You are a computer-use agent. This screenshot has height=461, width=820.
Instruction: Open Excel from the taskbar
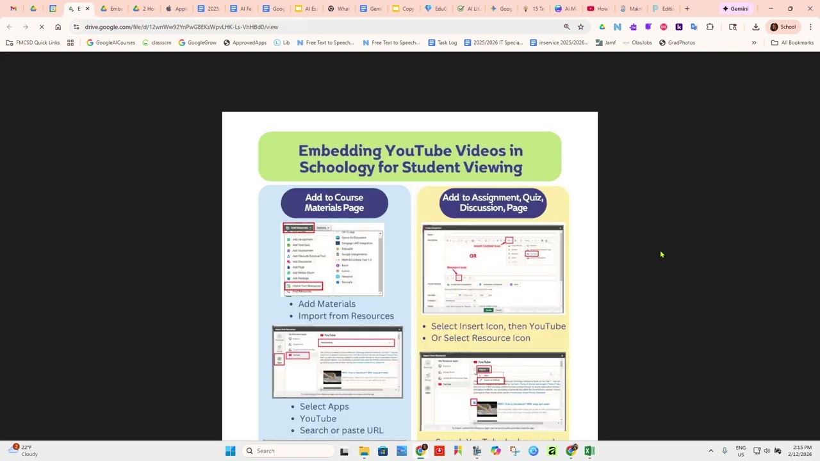pyautogui.click(x=589, y=451)
